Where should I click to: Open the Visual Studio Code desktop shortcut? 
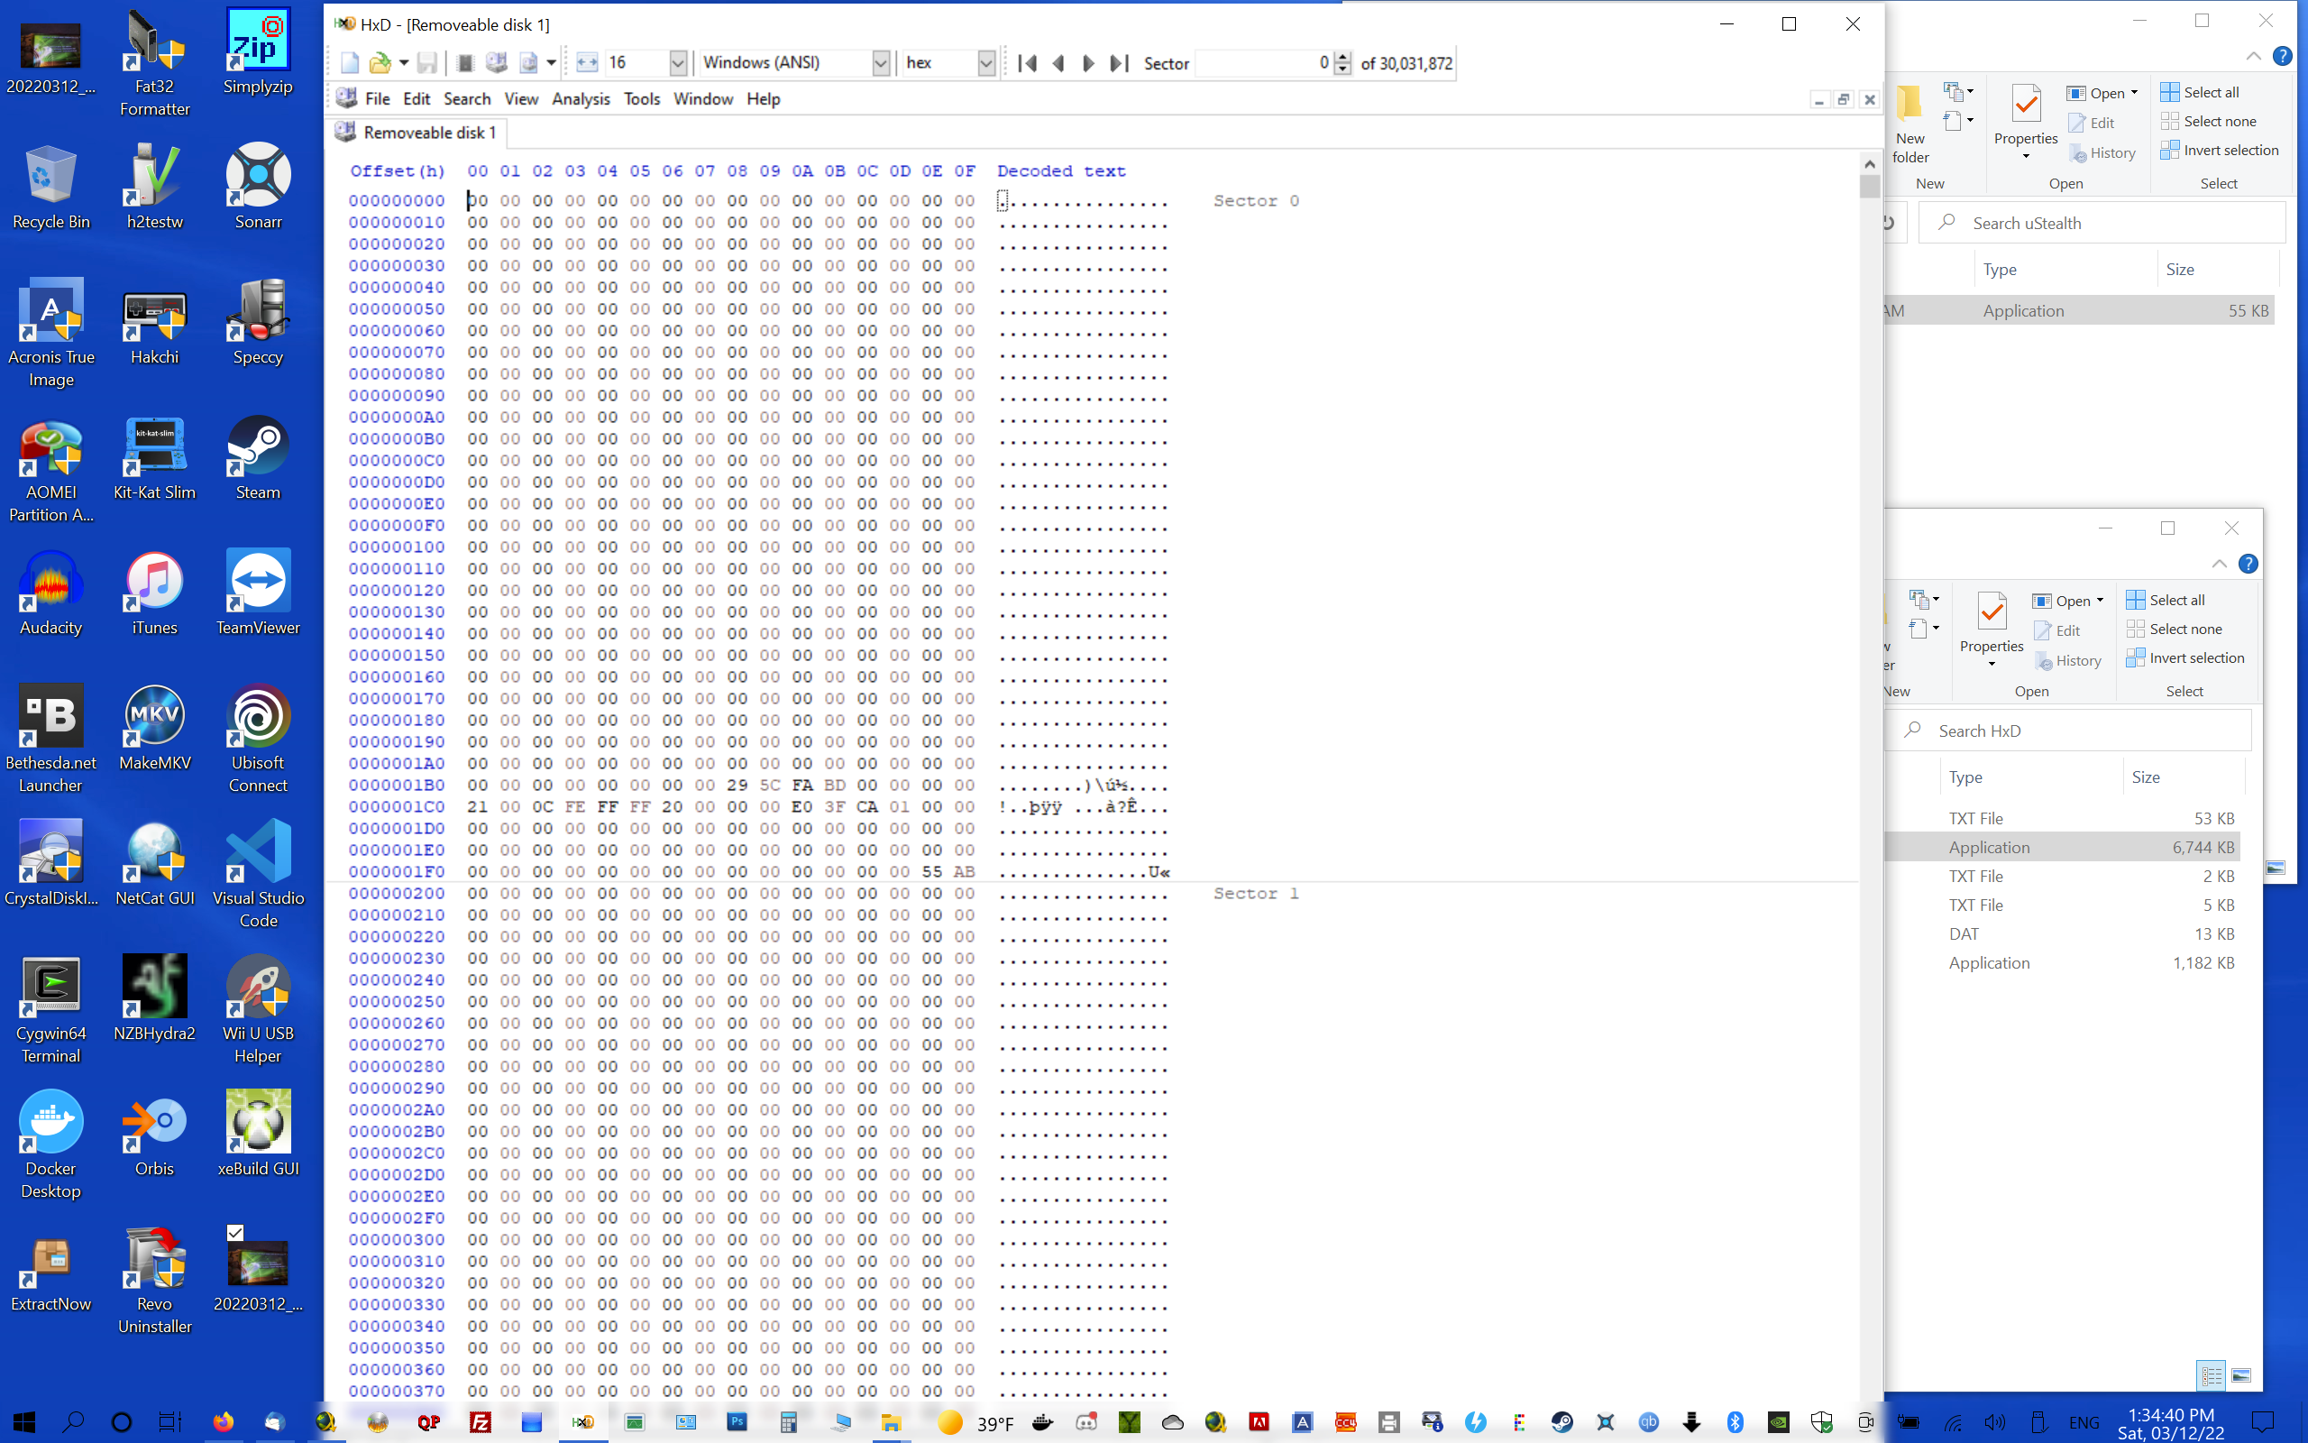[x=258, y=875]
